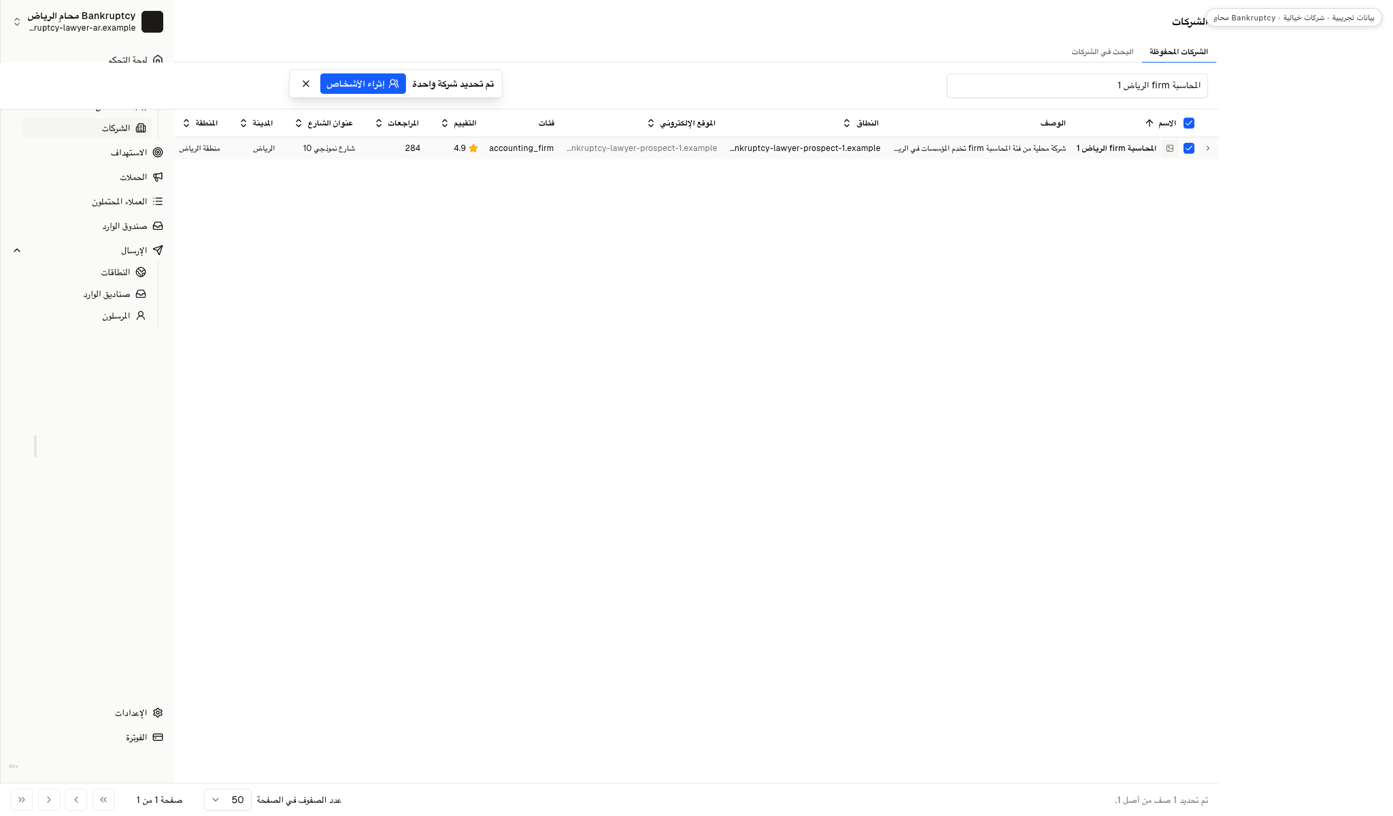This screenshot has width=1393, height=816.
Task: Focus the company search field
Action: [1077, 86]
